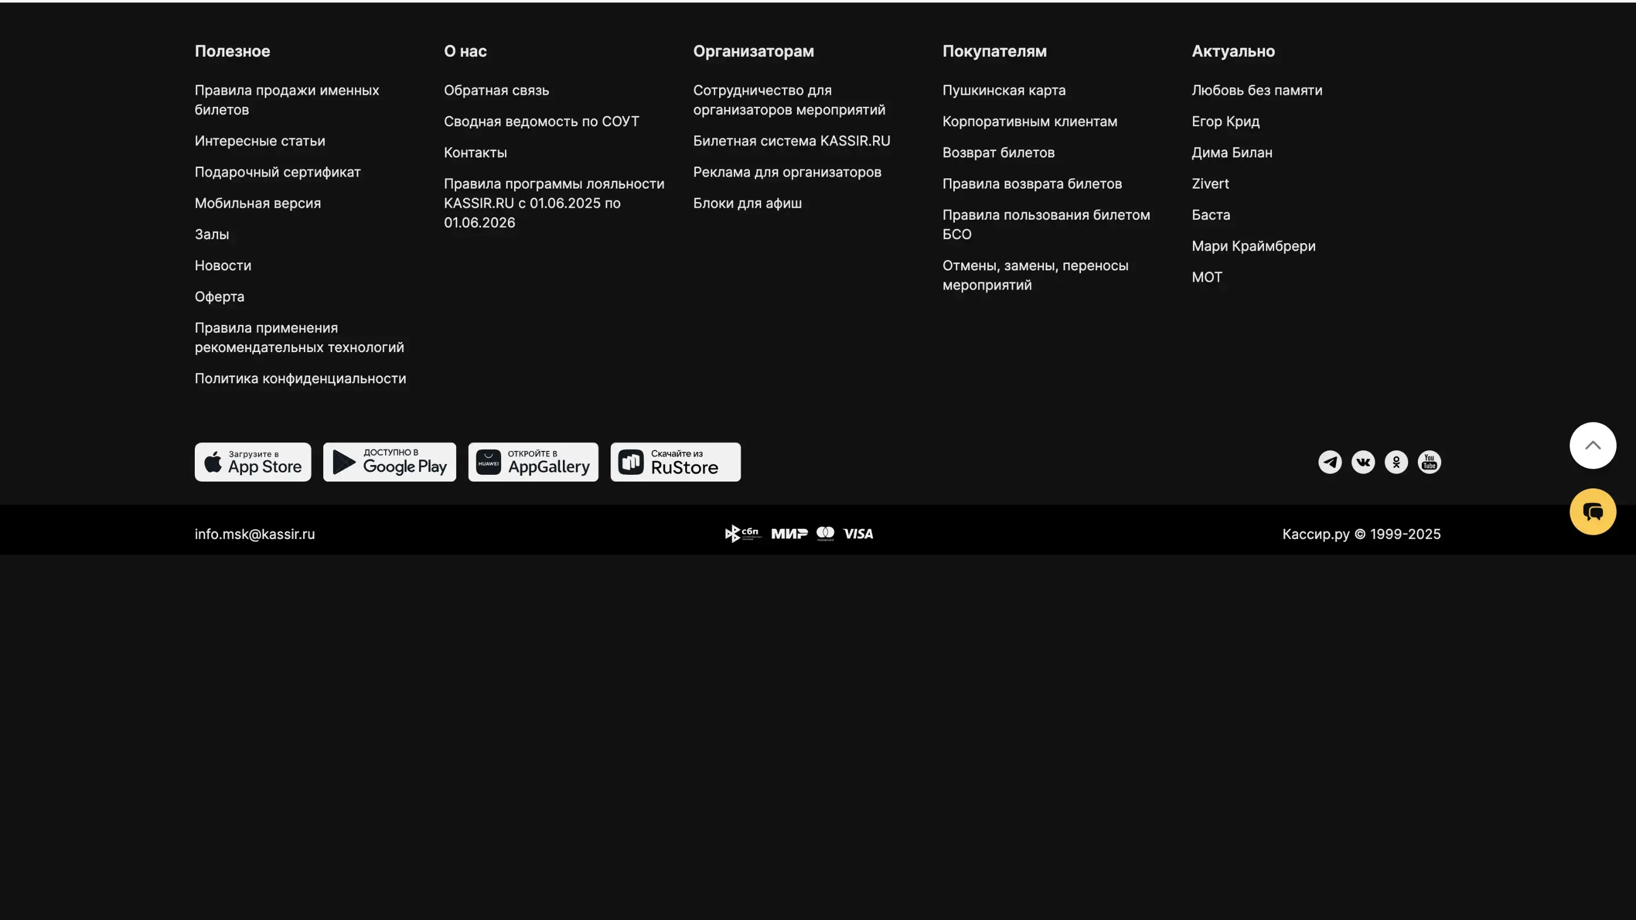Click the App Store download badge
Screen dimensions: 1636x920
point(253,462)
